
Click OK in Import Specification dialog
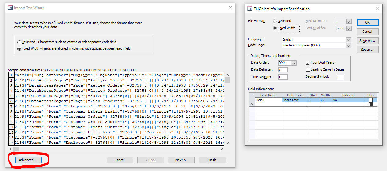(x=368, y=22)
